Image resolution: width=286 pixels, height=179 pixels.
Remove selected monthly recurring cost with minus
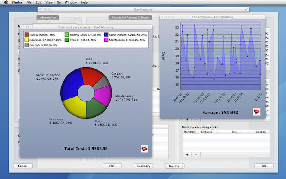coord(196,154)
